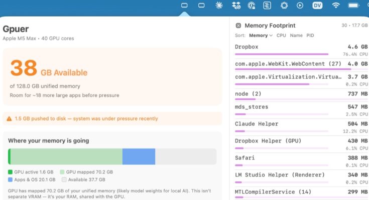Sort the process list by CPU

click(x=281, y=35)
